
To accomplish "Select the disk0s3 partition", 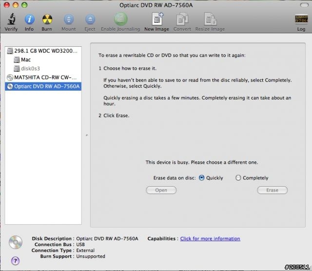I will (x=43, y=68).
